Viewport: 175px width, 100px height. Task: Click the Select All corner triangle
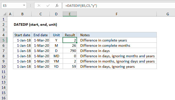click(4, 14)
